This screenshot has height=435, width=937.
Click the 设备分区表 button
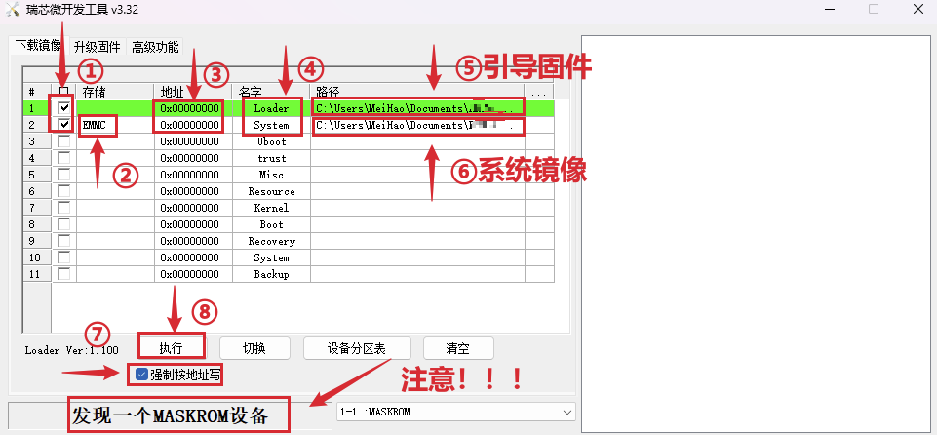click(358, 348)
